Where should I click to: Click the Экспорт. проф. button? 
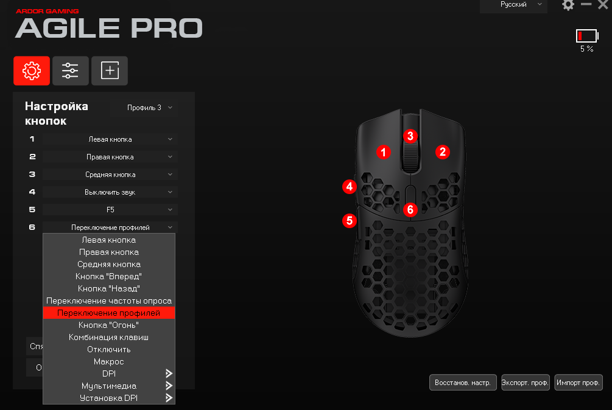tap(526, 383)
